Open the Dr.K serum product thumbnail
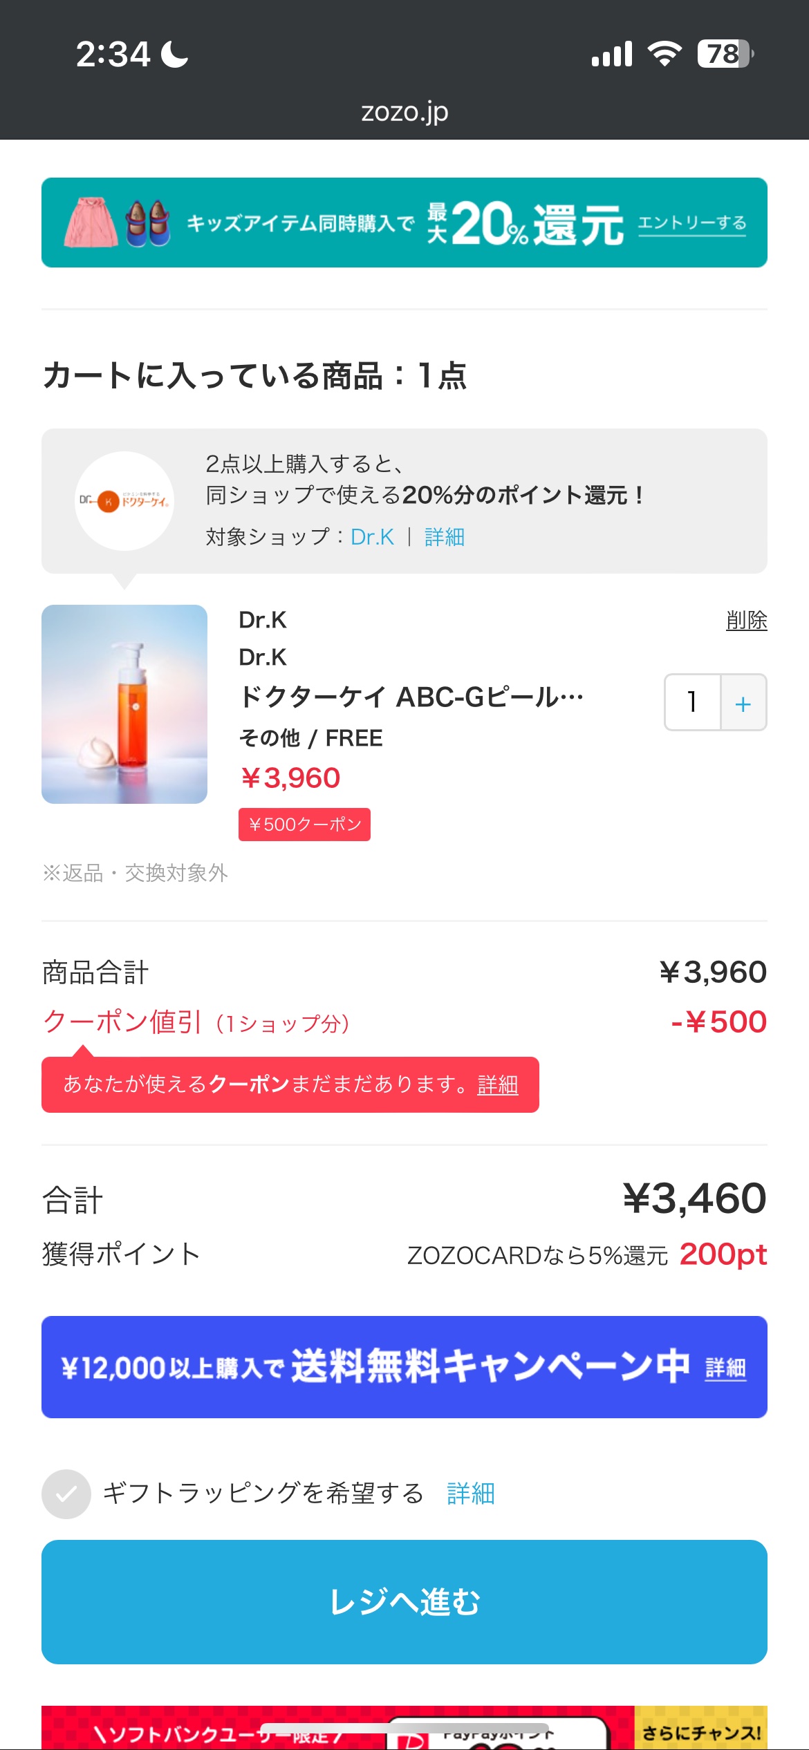 point(124,704)
